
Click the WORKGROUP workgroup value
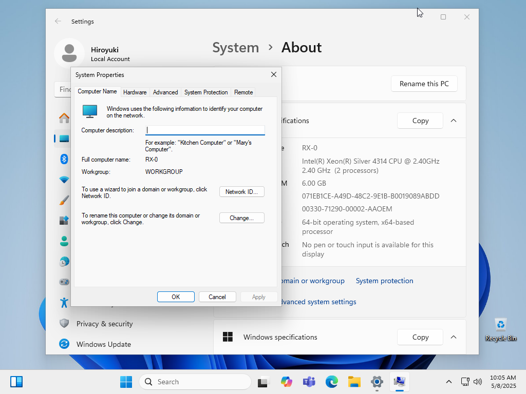(x=164, y=172)
